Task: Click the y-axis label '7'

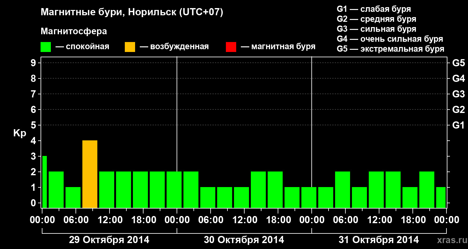Action: pos(34,94)
